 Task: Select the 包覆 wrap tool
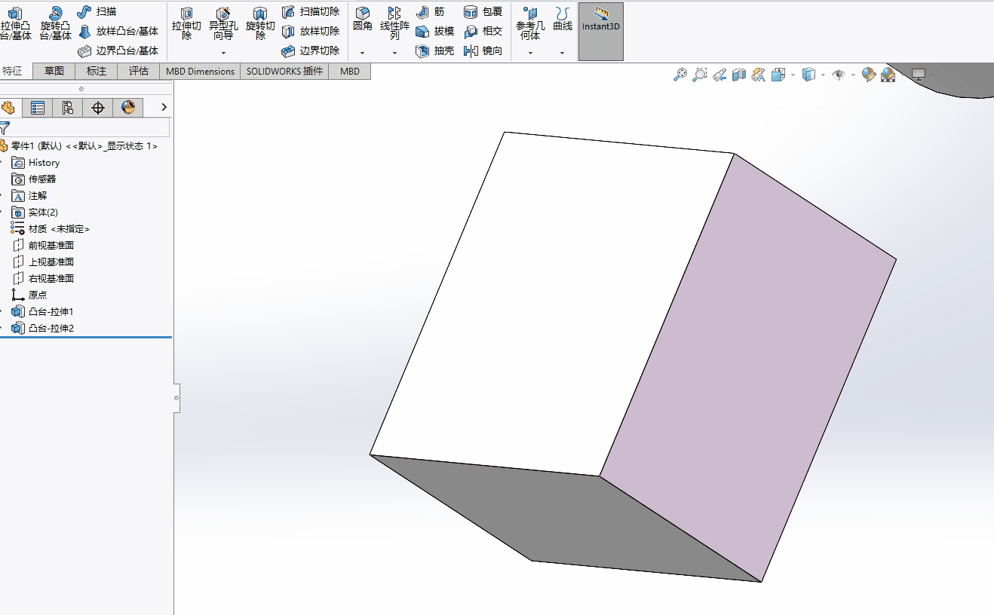click(483, 11)
